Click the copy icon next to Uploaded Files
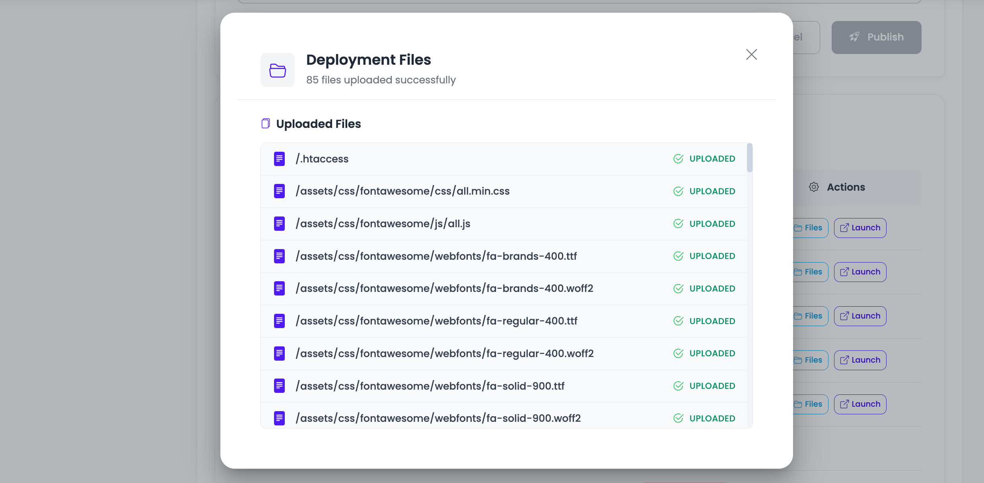 click(x=266, y=124)
